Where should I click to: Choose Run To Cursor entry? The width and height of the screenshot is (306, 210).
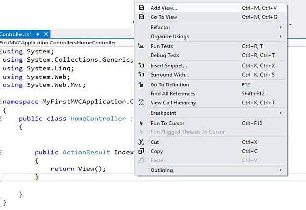click(x=211, y=123)
